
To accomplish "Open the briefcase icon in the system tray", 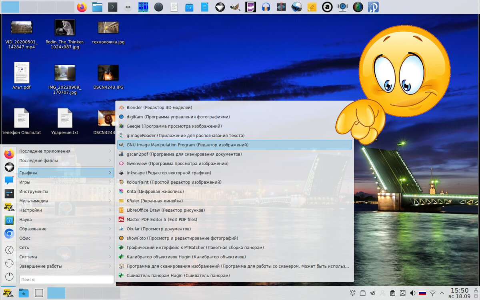I will click(362, 293).
